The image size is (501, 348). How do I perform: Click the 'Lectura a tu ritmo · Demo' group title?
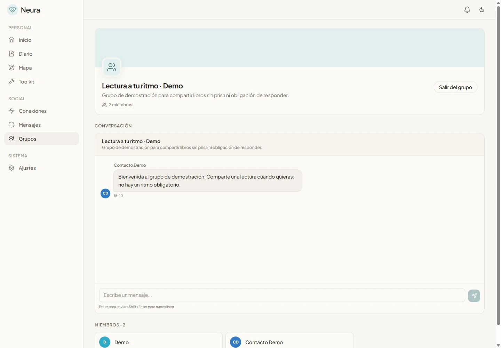pos(142,86)
